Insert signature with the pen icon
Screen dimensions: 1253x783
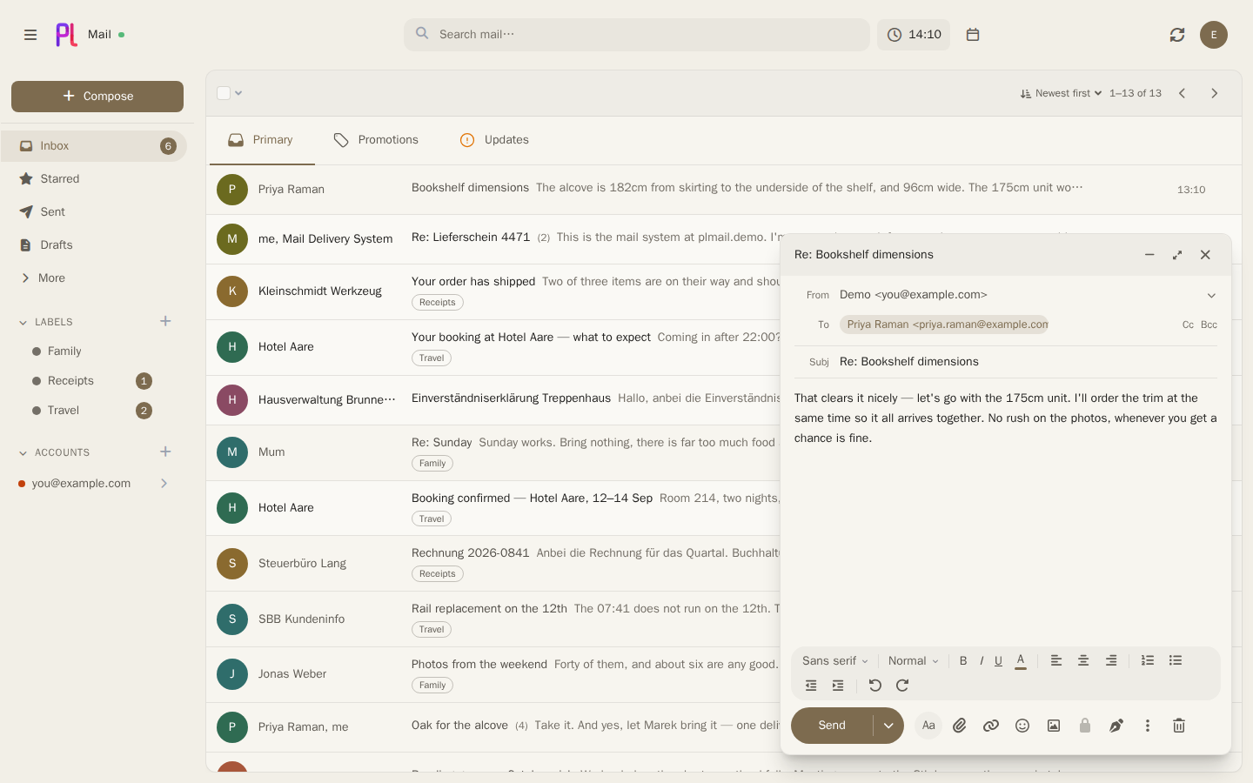pos(1116,726)
